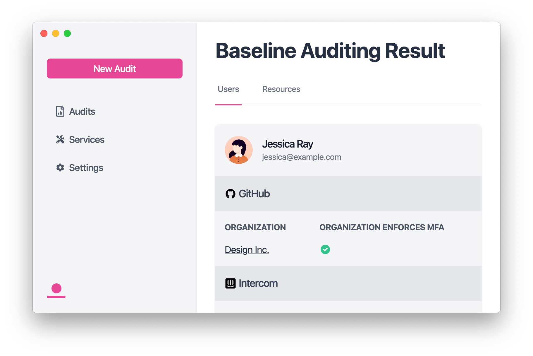Screen dimensions: 533x356
Task: Switch to the Resources tab
Action: pos(281,89)
